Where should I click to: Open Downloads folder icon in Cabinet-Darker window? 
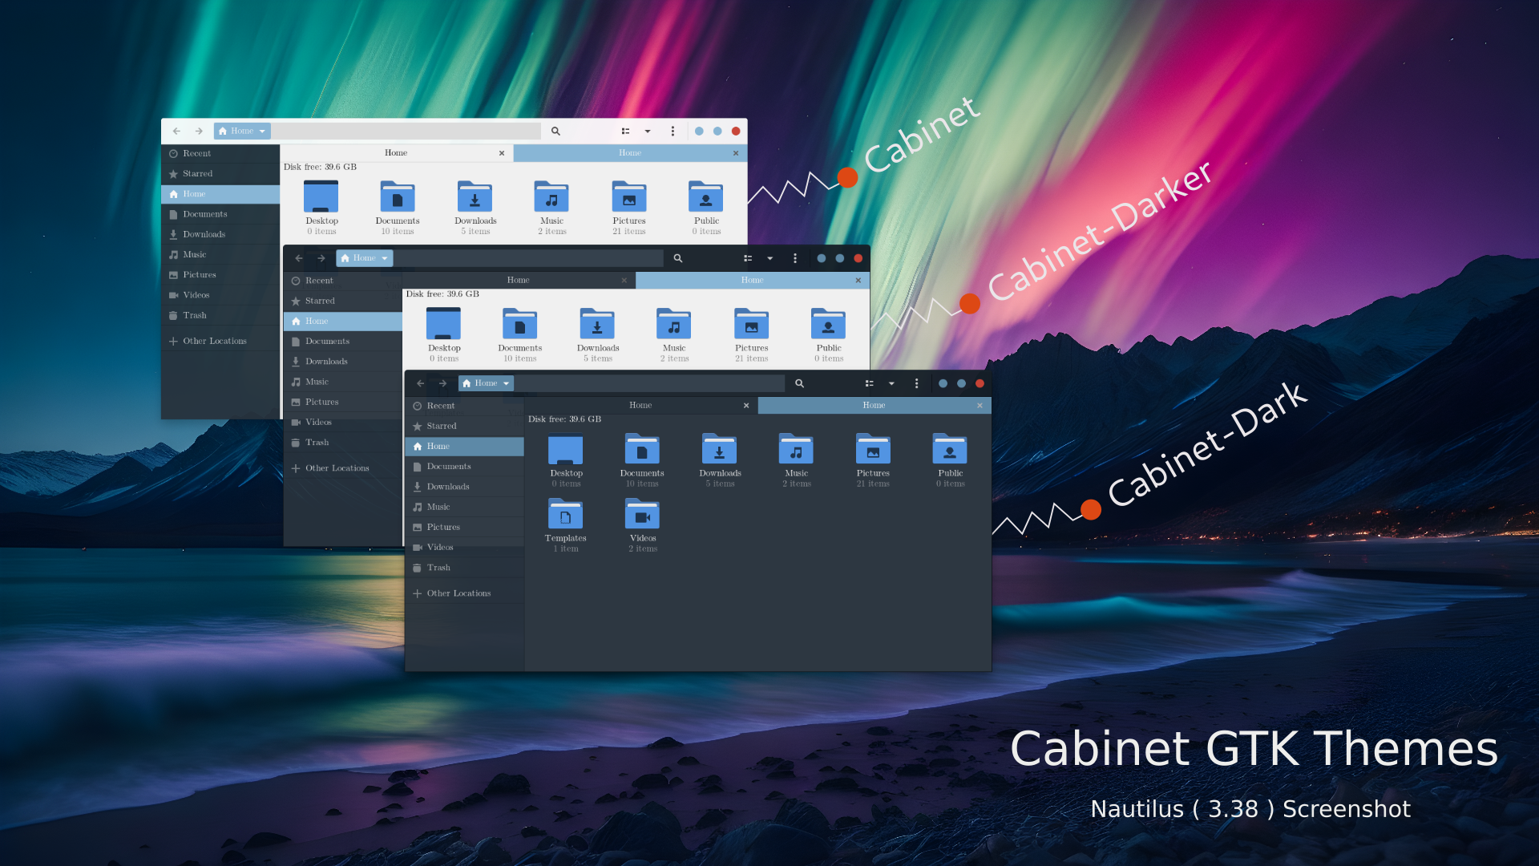click(x=597, y=324)
